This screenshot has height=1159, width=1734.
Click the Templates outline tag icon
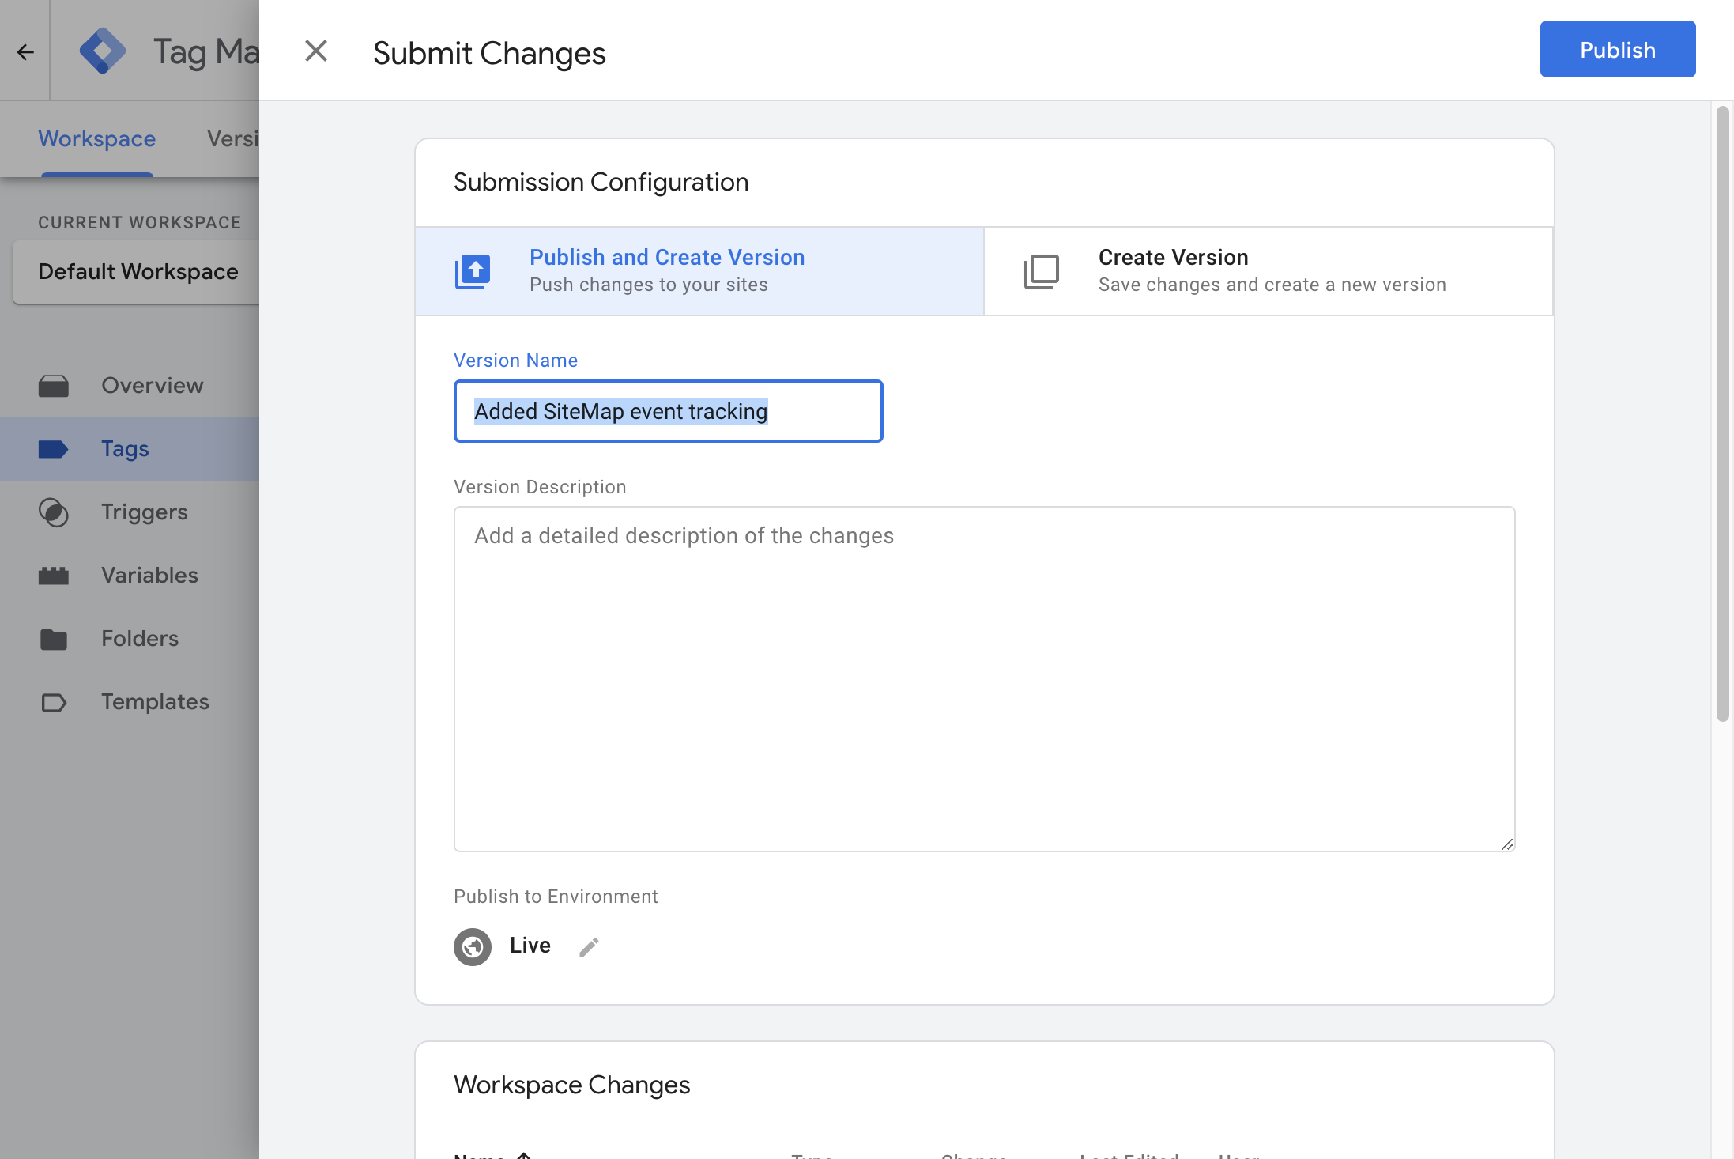[54, 702]
